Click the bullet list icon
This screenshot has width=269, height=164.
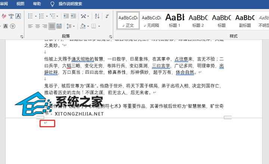[31, 16]
